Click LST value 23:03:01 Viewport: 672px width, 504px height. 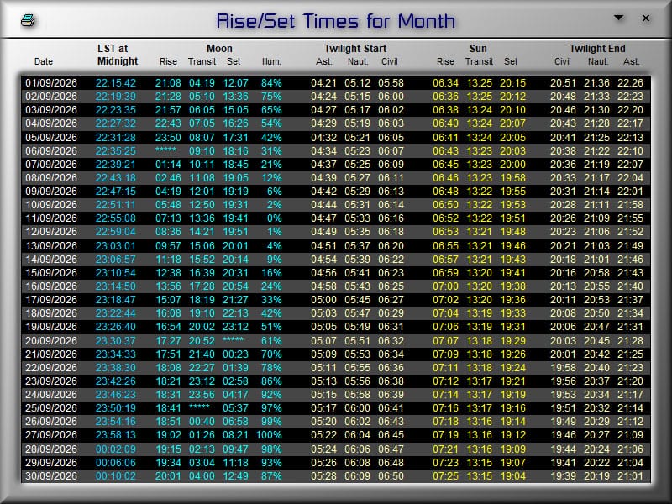pyautogui.click(x=116, y=246)
